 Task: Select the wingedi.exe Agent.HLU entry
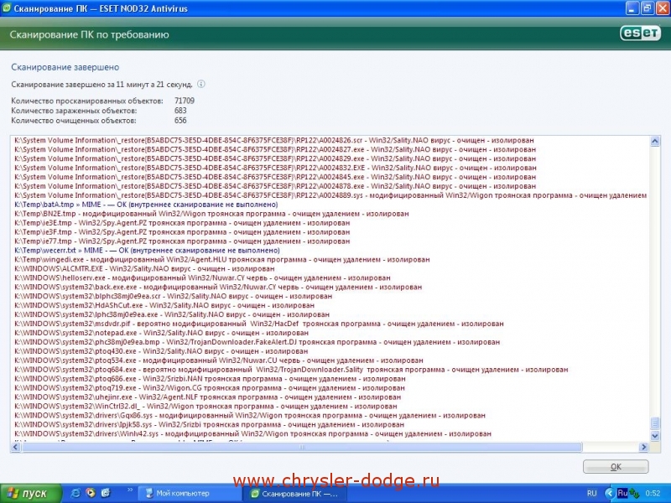(222, 260)
